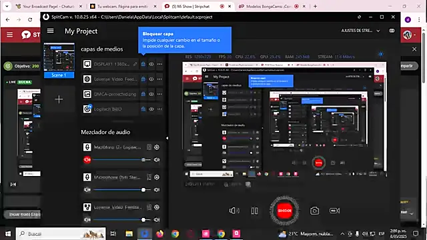The image size is (427, 240).
Task: Click Lovense Video Feedback audio source icon
Action: (x=87, y=207)
